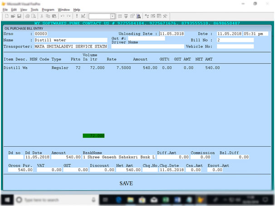Click the Regular type cell
The height and width of the screenshot is (206, 275).
(60, 68)
